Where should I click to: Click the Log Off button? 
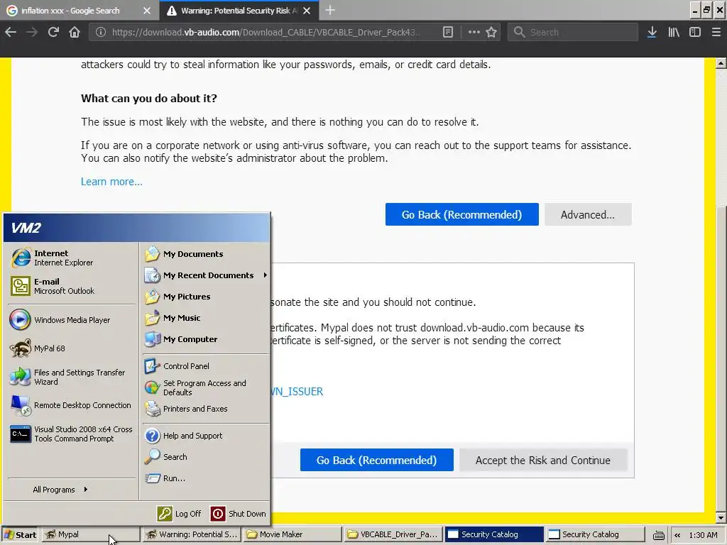click(x=180, y=514)
